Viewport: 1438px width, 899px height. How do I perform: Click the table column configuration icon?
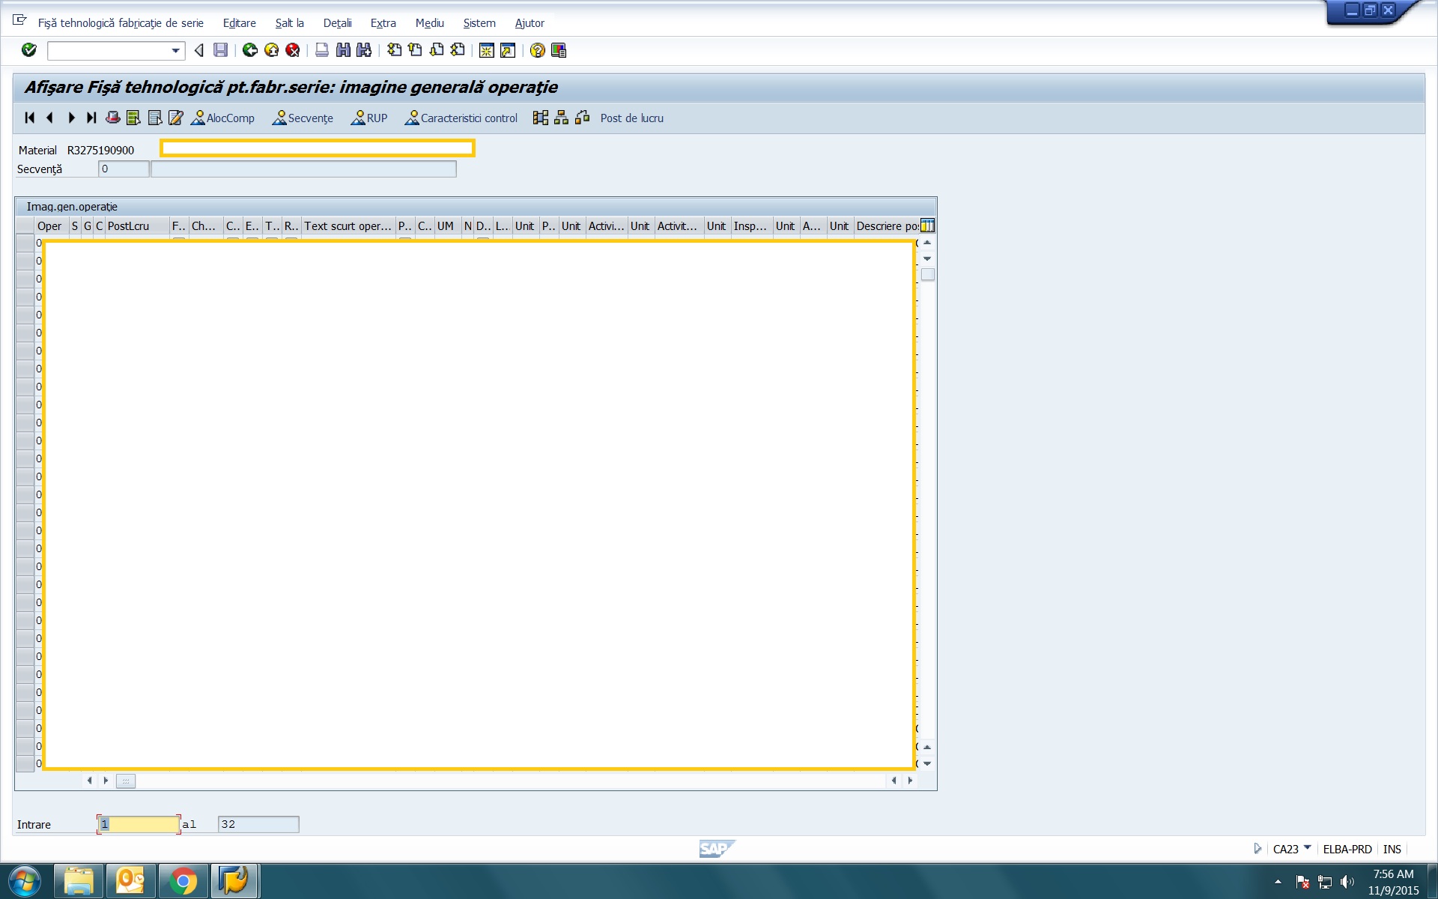[x=927, y=225]
